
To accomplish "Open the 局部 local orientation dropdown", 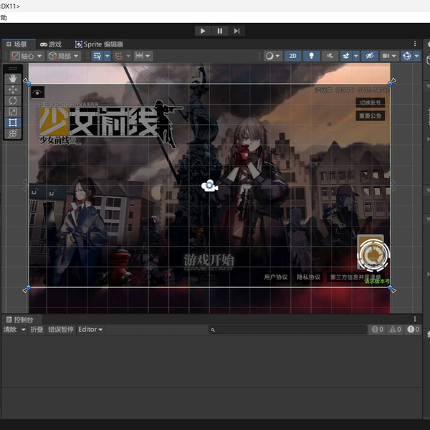I will coord(64,56).
